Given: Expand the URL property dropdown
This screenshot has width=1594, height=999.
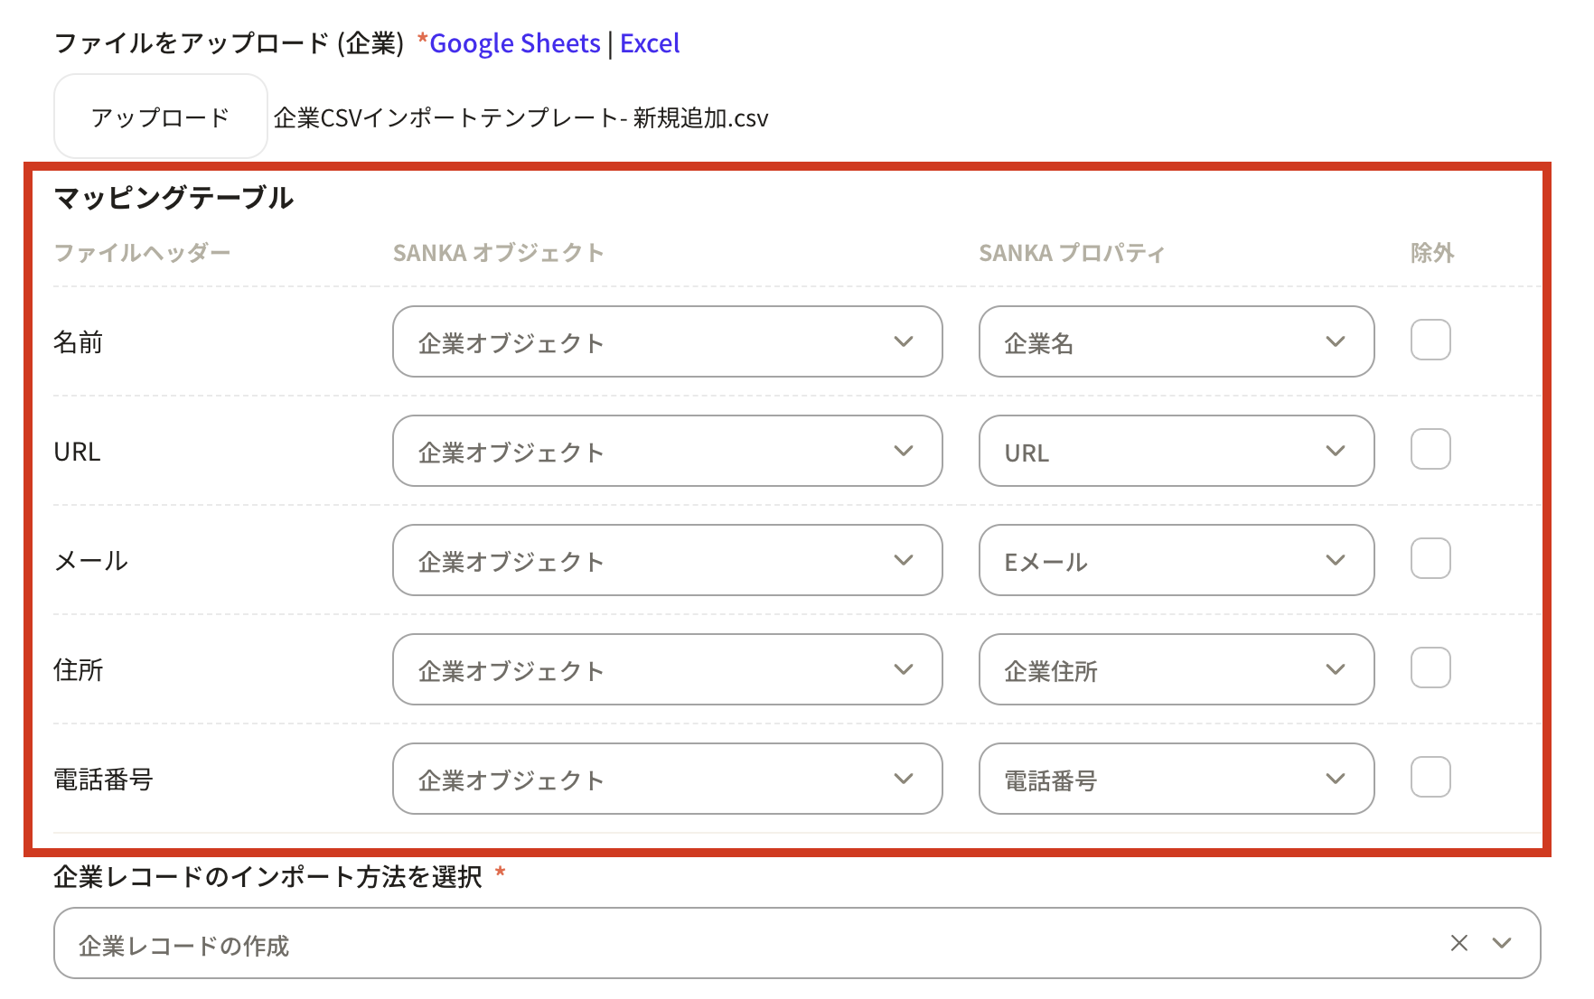Looking at the screenshot, I should point(1176,452).
